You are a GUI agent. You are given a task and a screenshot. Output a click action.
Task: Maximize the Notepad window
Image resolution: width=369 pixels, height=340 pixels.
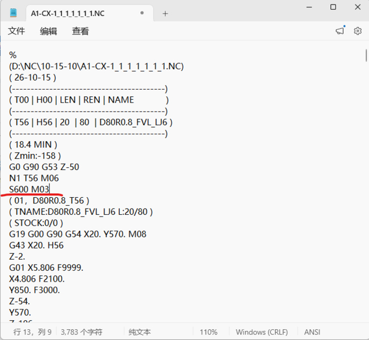point(333,7)
